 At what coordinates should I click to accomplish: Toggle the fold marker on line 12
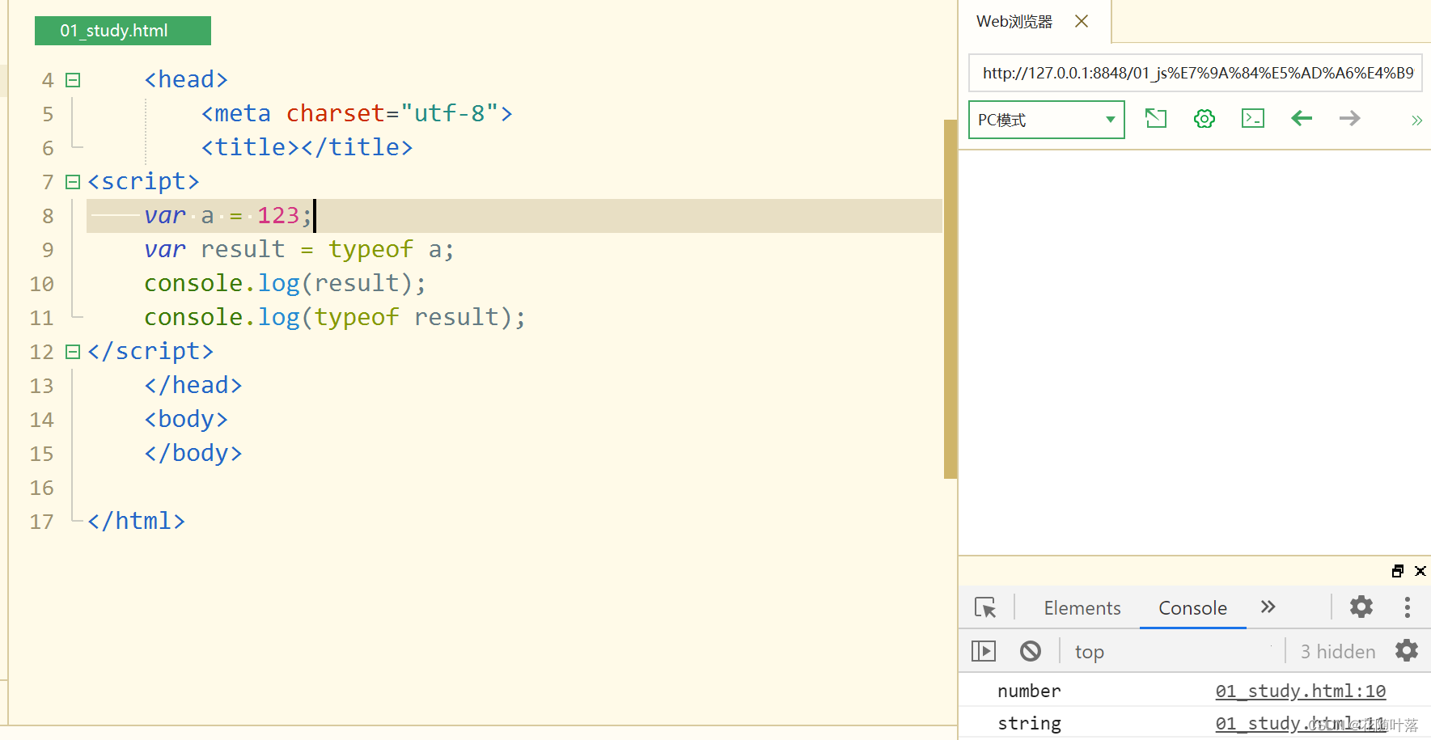(73, 352)
